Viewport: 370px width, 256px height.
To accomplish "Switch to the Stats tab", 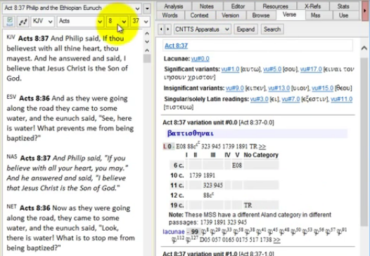I will pos(343,6).
